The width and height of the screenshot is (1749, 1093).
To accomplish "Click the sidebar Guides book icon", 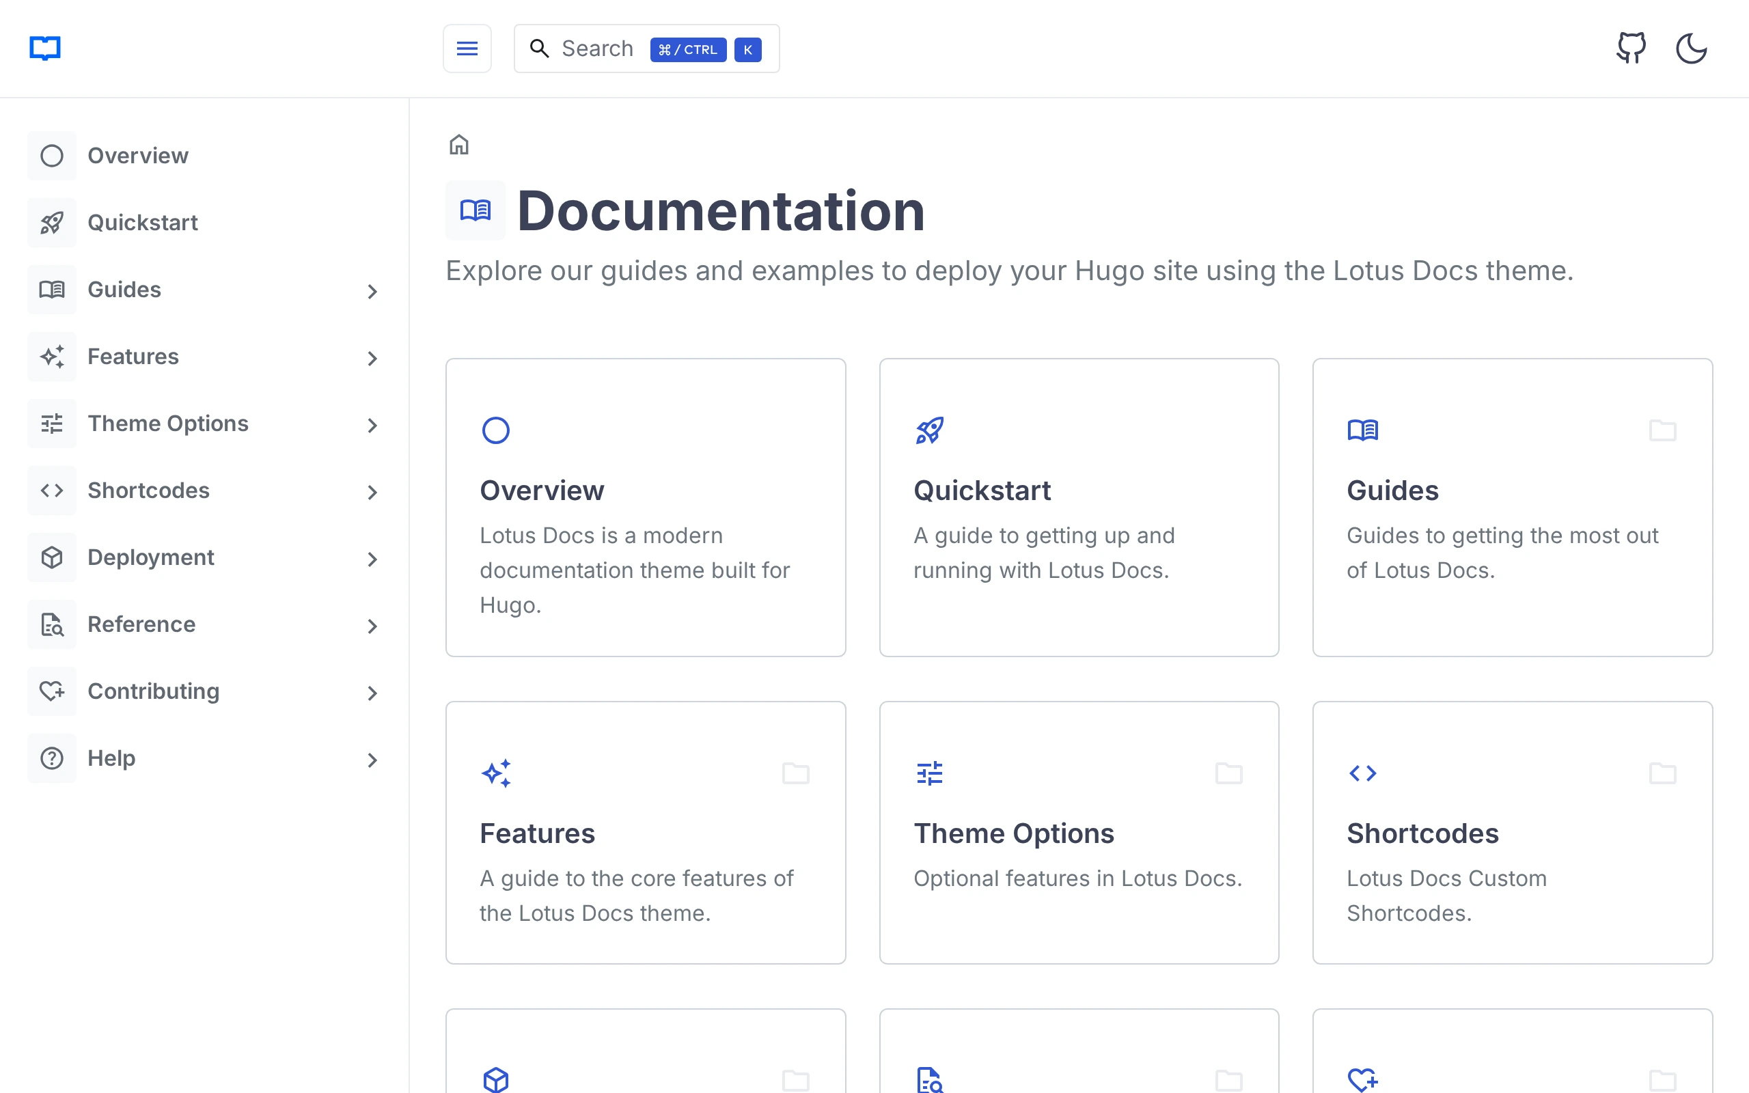I will coord(52,290).
